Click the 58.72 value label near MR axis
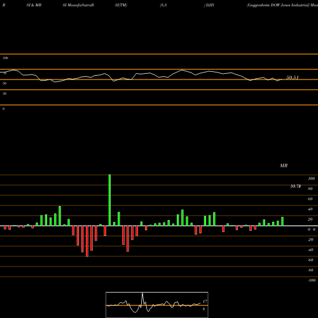This screenshot has width=318, height=318. [296, 186]
